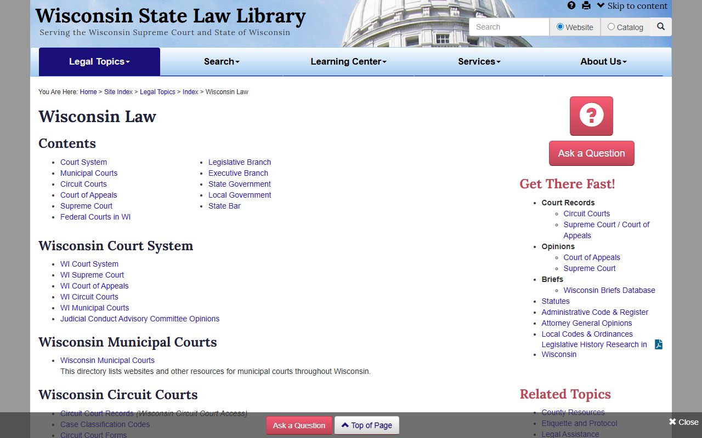Open the WI Supreme Court link

click(92, 275)
